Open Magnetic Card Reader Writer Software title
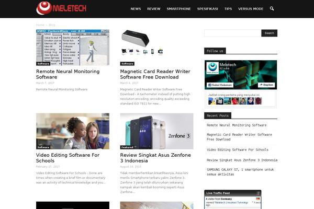 point(155,74)
